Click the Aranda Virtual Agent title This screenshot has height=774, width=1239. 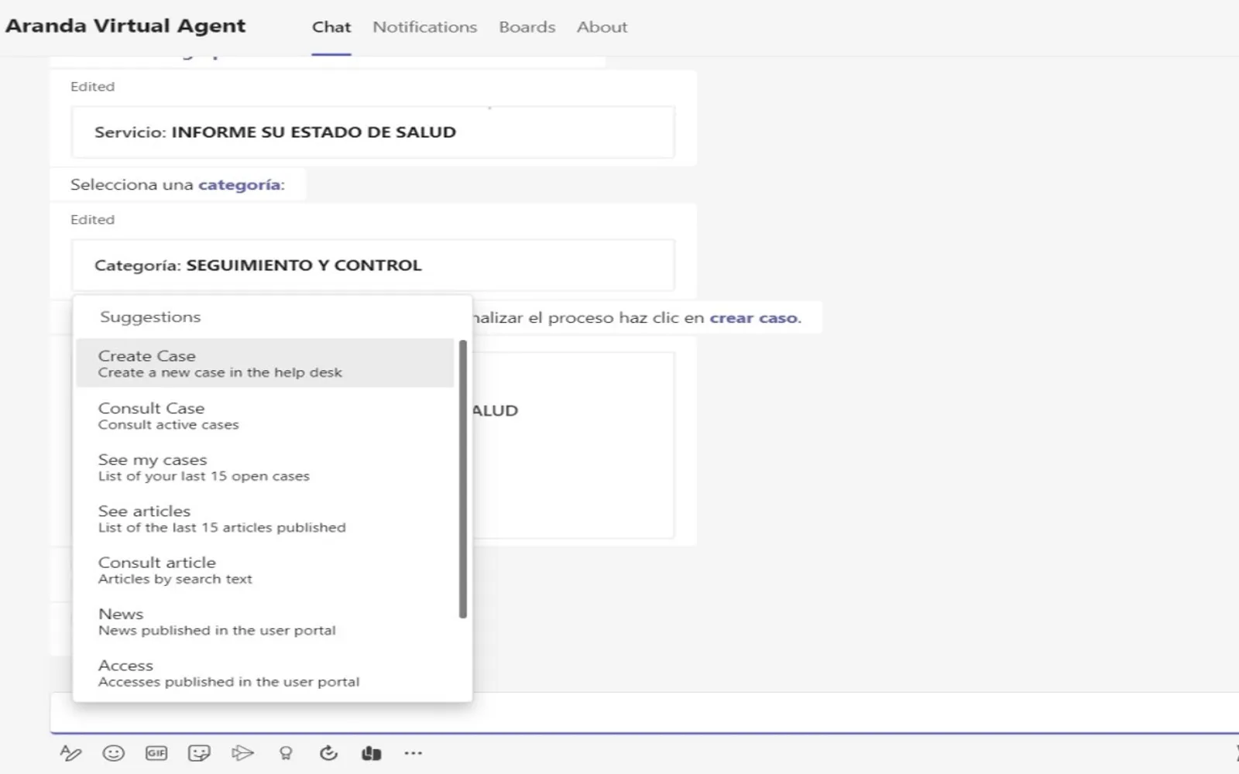125,26
